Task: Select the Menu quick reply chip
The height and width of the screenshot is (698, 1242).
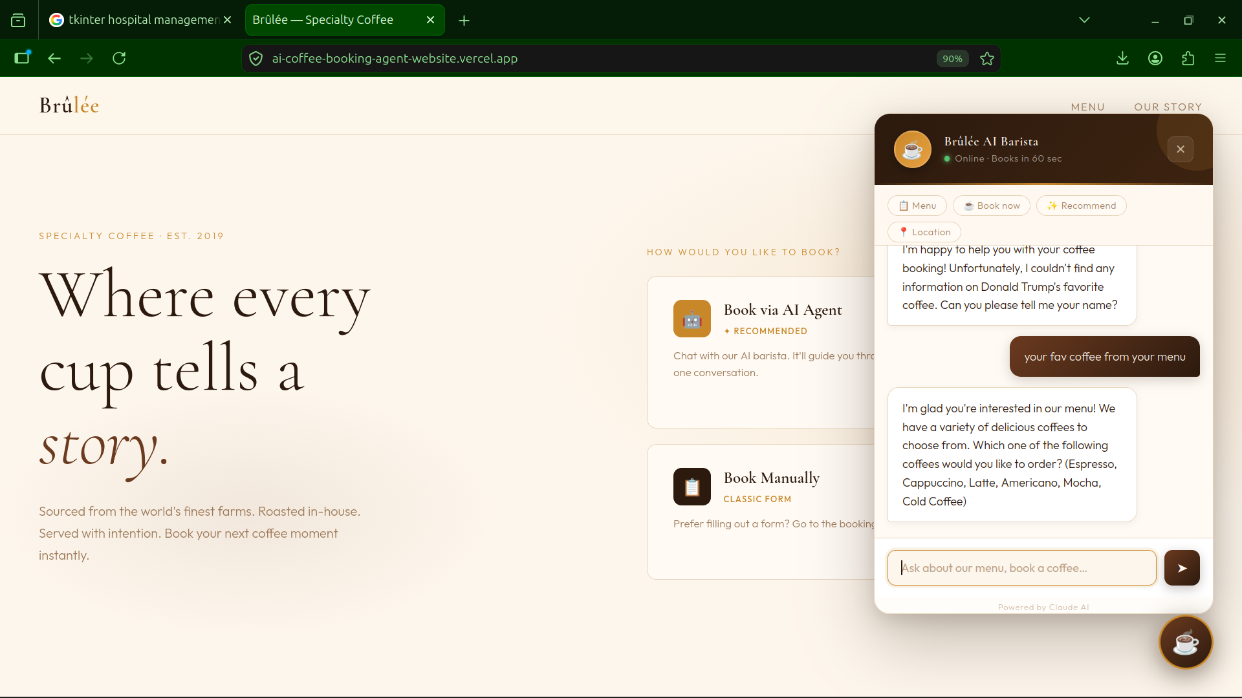Action: [917, 206]
